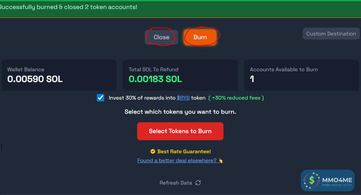Click the Wallet Balance card

(x=59, y=75)
